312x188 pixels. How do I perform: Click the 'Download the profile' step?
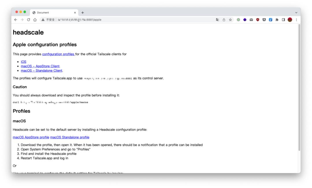point(112,145)
